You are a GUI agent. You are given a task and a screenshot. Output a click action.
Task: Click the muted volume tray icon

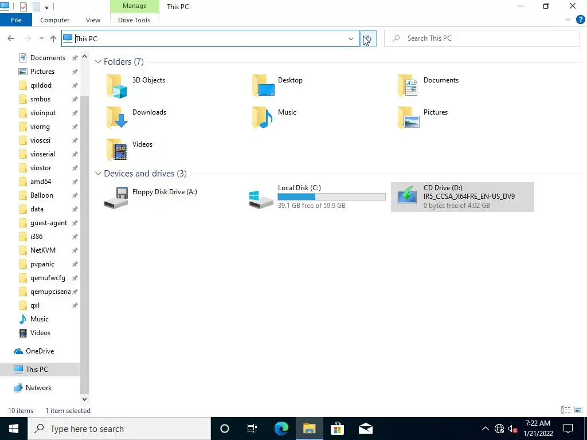(513, 429)
